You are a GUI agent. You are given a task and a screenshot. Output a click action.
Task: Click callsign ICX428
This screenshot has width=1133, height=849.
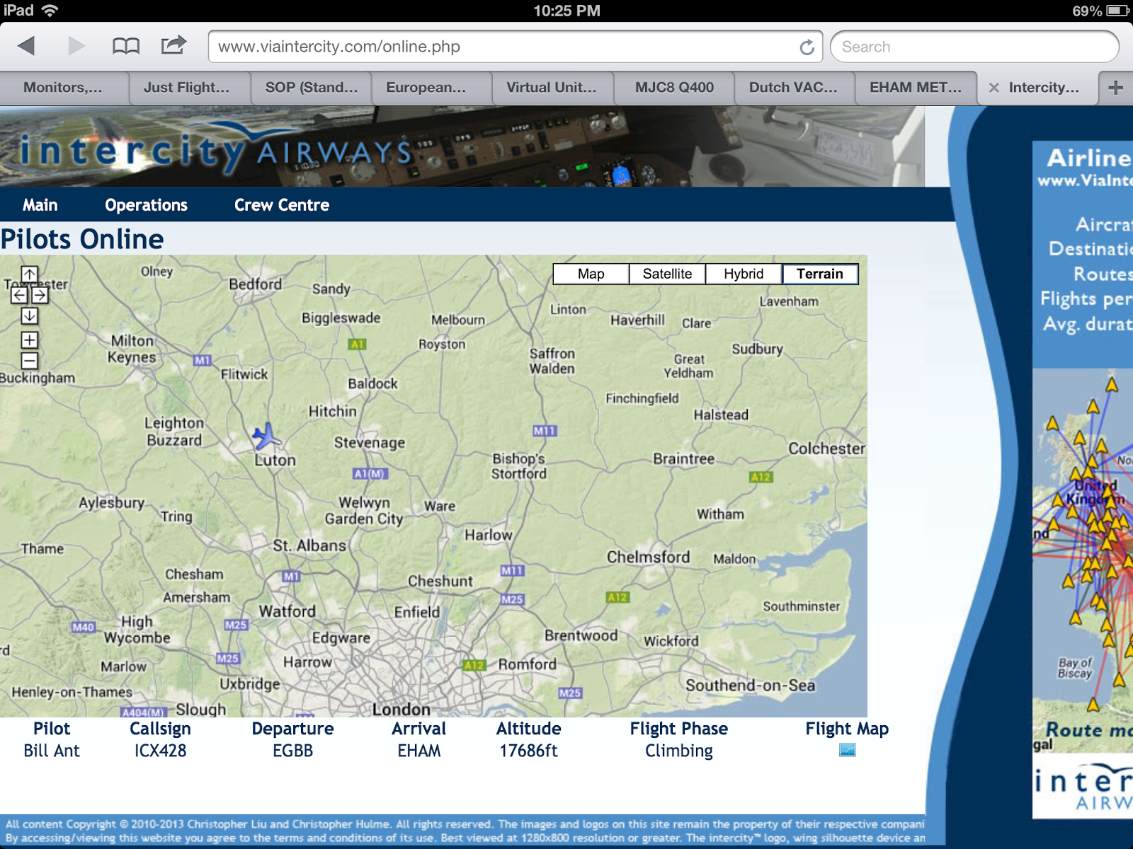(161, 751)
